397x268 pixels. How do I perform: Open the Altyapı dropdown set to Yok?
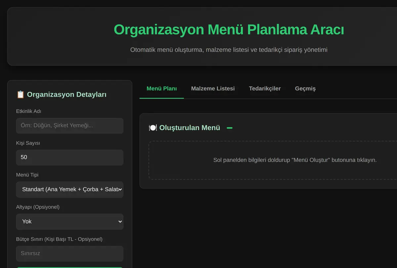pyautogui.click(x=70, y=222)
